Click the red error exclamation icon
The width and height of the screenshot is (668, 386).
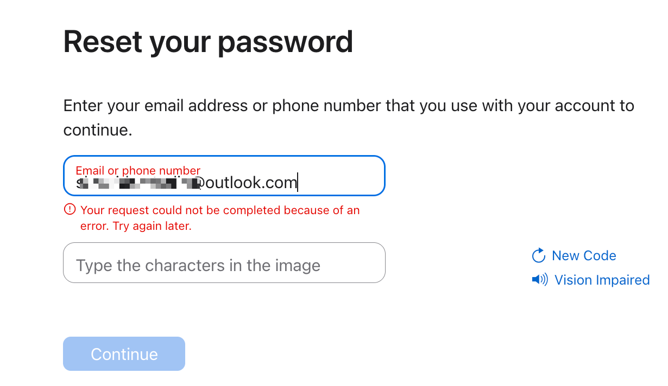70,210
